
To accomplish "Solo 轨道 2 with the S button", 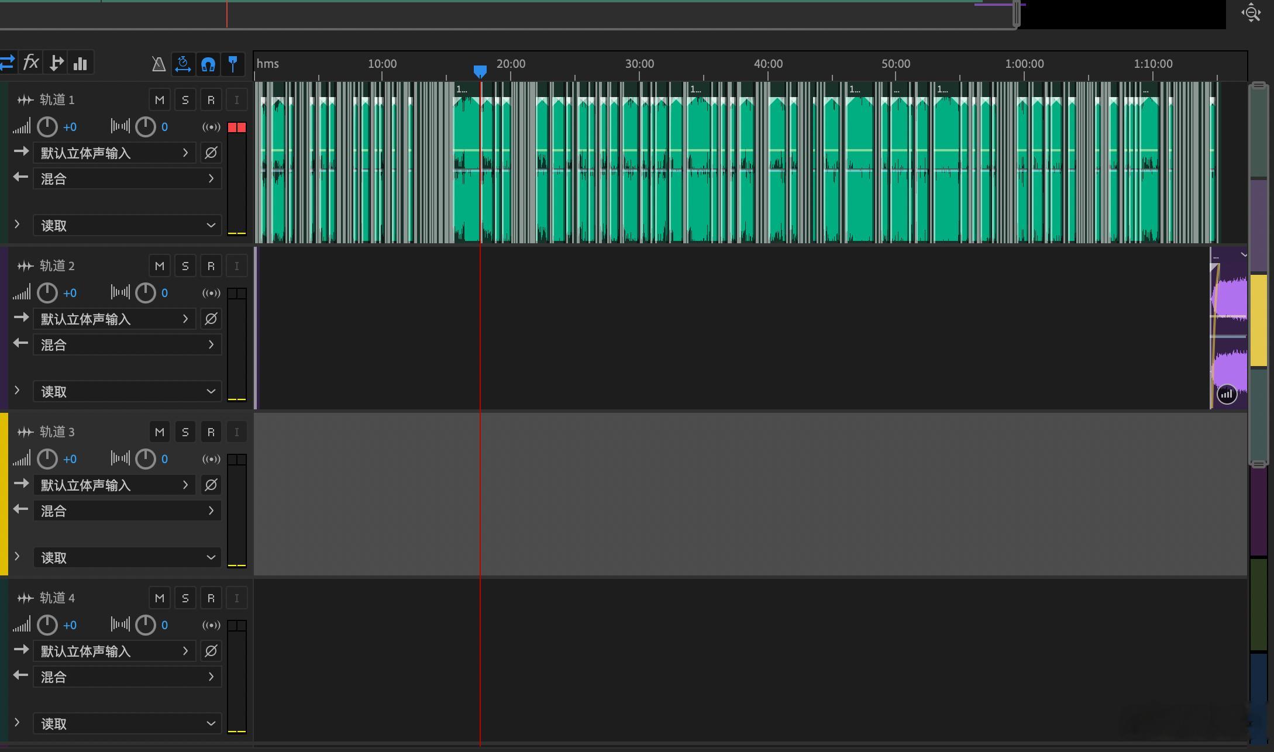I will tap(185, 266).
